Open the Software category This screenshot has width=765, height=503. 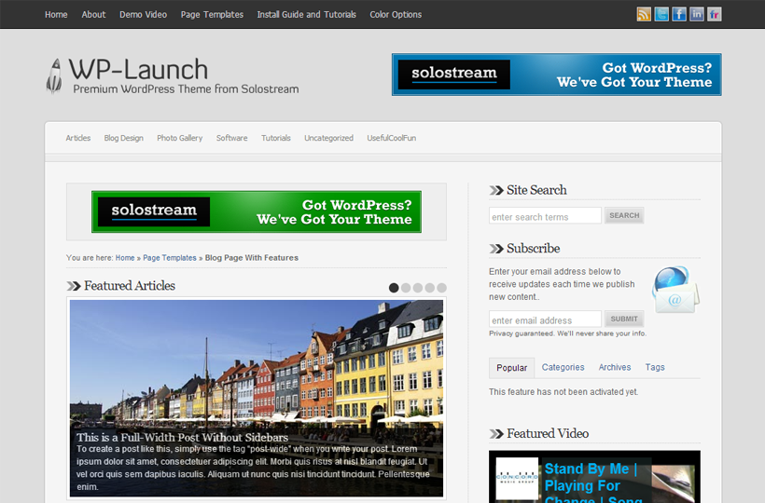point(231,138)
